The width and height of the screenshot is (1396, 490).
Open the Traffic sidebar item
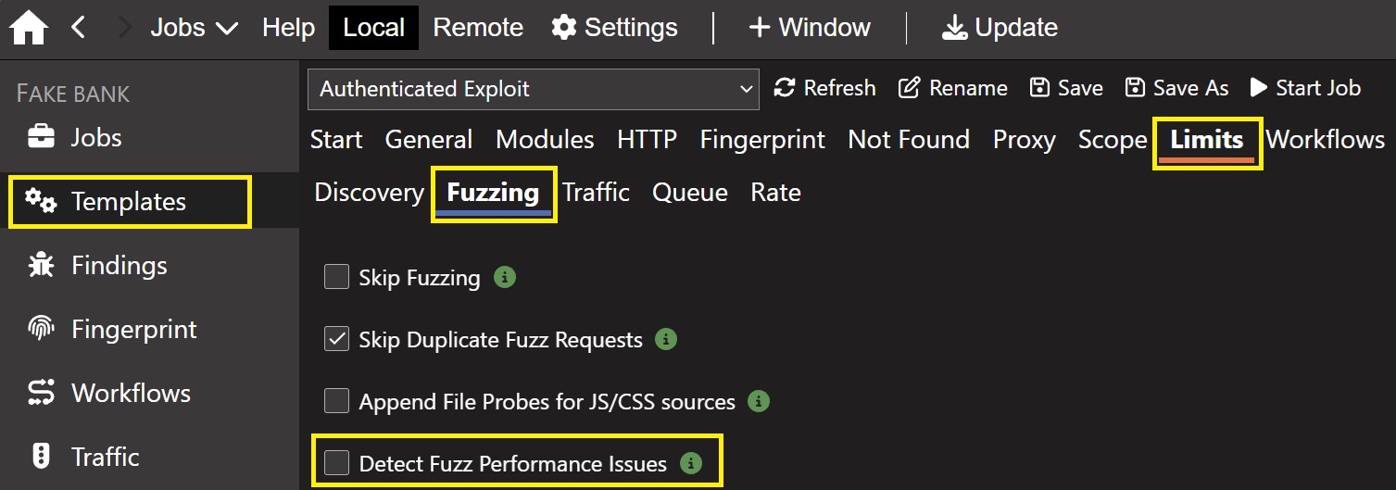[105, 457]
